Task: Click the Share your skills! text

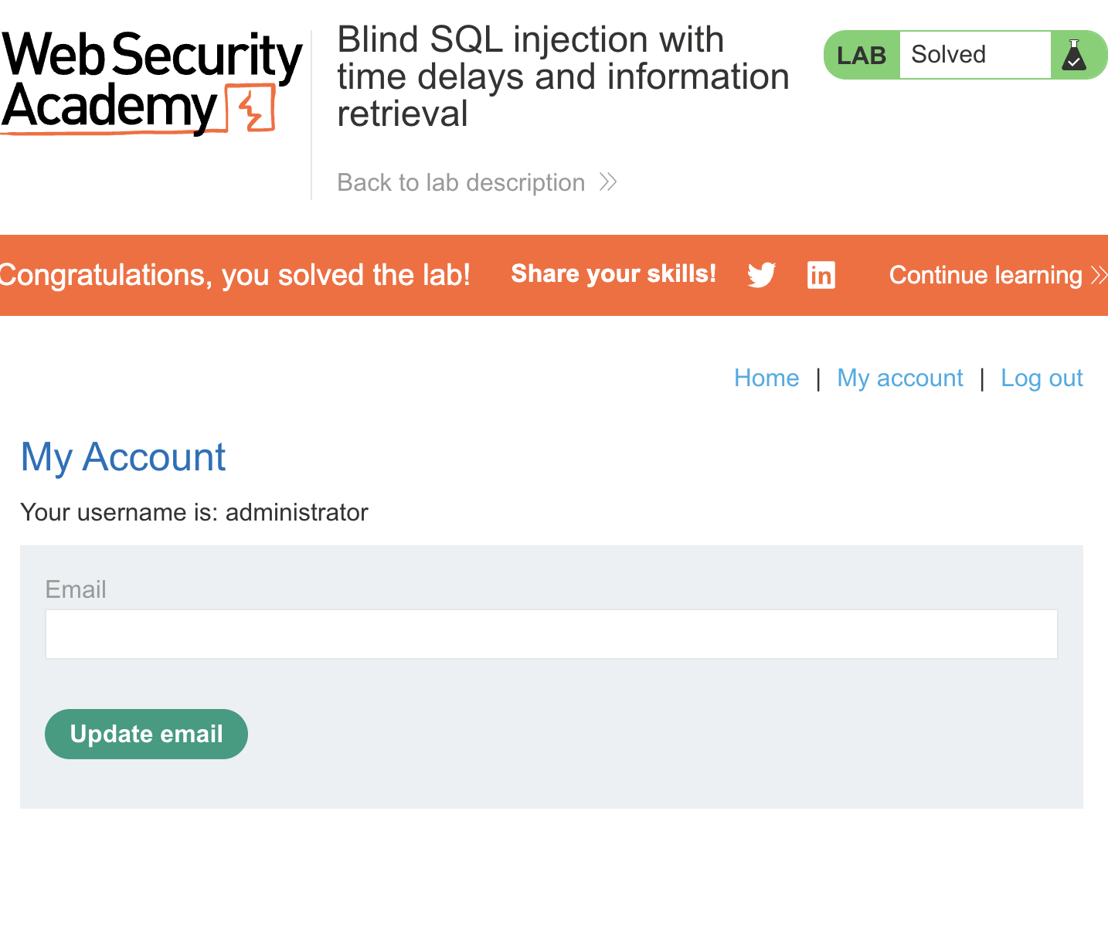Action: tap(613, 273)
